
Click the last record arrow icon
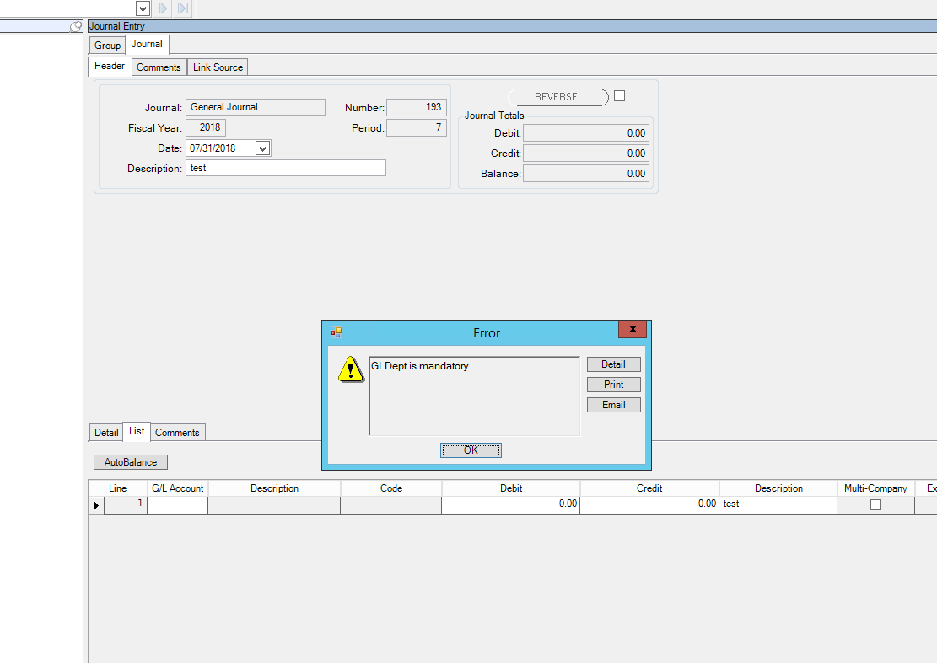184,8
